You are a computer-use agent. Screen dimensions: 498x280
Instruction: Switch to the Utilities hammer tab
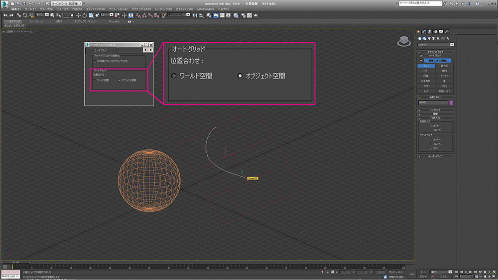pyautogui.click(x=447, y=32)
